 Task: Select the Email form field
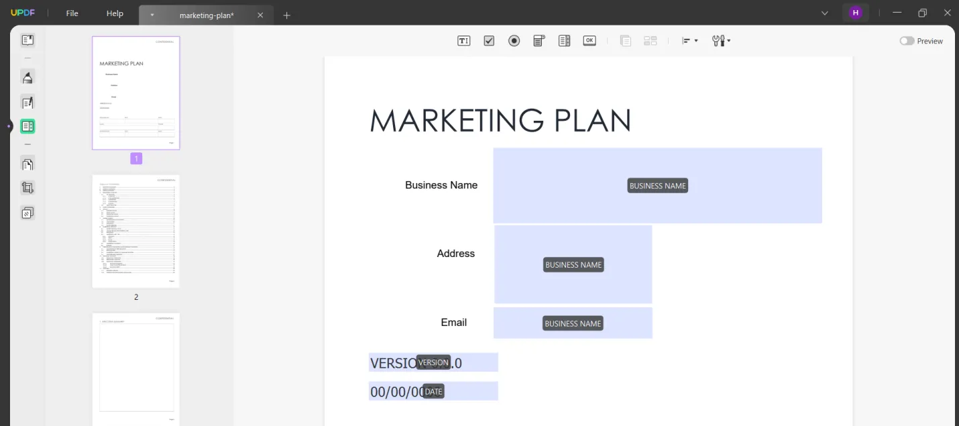click(x=573, y=323)
